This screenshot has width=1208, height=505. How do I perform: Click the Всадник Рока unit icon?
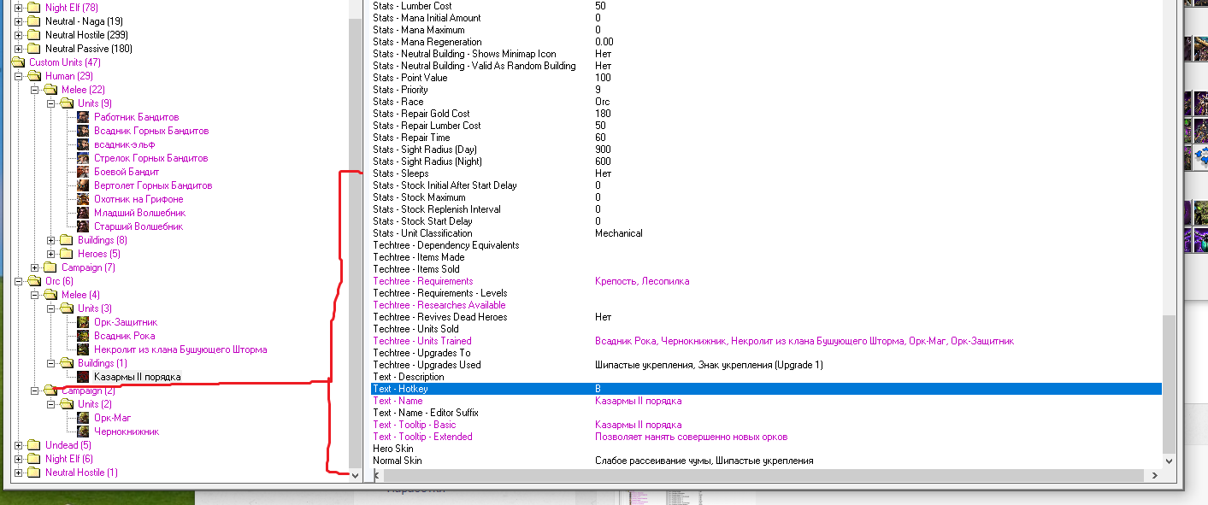83,336
